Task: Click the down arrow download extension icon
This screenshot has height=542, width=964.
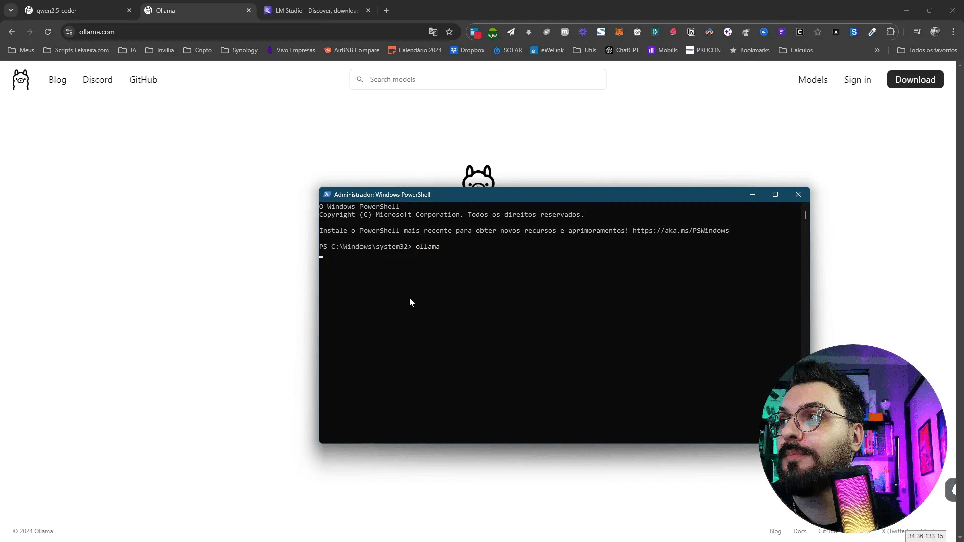Action: pyautogui.click(x=529, y=32)
